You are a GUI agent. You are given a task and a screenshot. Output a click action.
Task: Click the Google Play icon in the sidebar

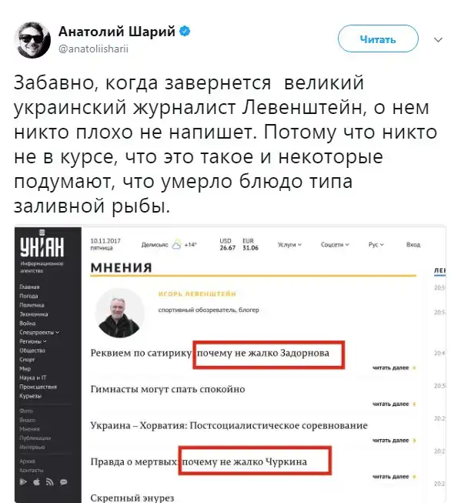pos(23,481)
